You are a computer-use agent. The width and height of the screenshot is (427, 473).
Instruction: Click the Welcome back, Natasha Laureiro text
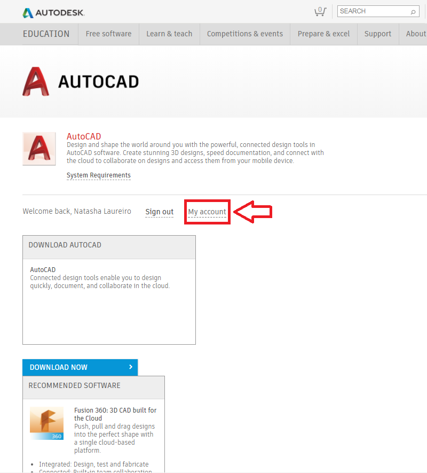click(77, 211)
